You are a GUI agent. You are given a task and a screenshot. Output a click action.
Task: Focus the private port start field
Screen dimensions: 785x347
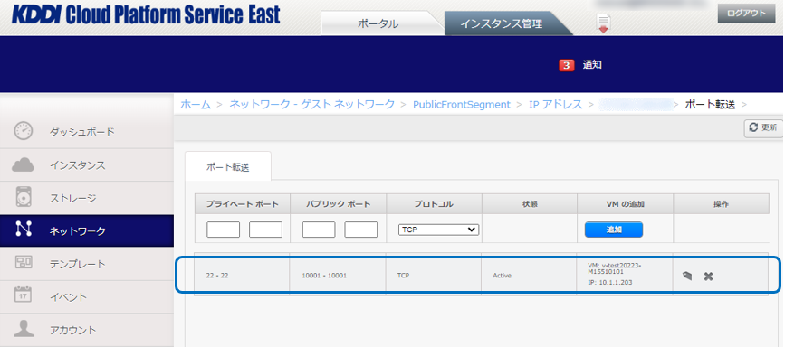coord(224,230)
